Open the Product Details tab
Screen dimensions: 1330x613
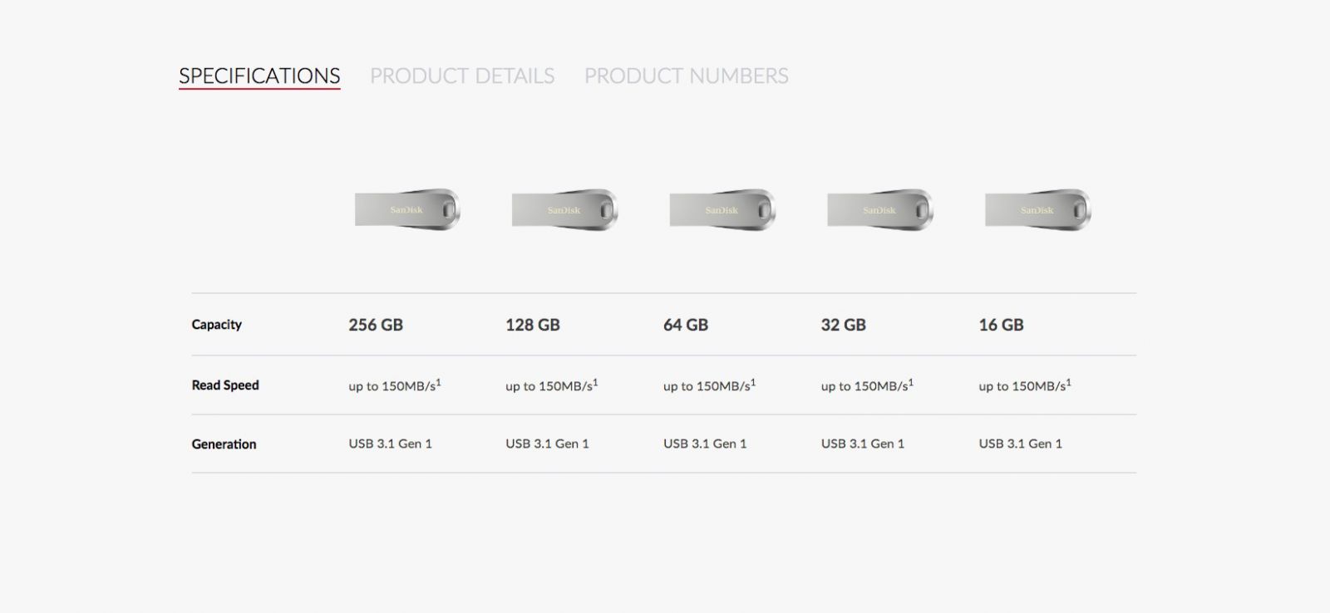[x=462, y=76]
